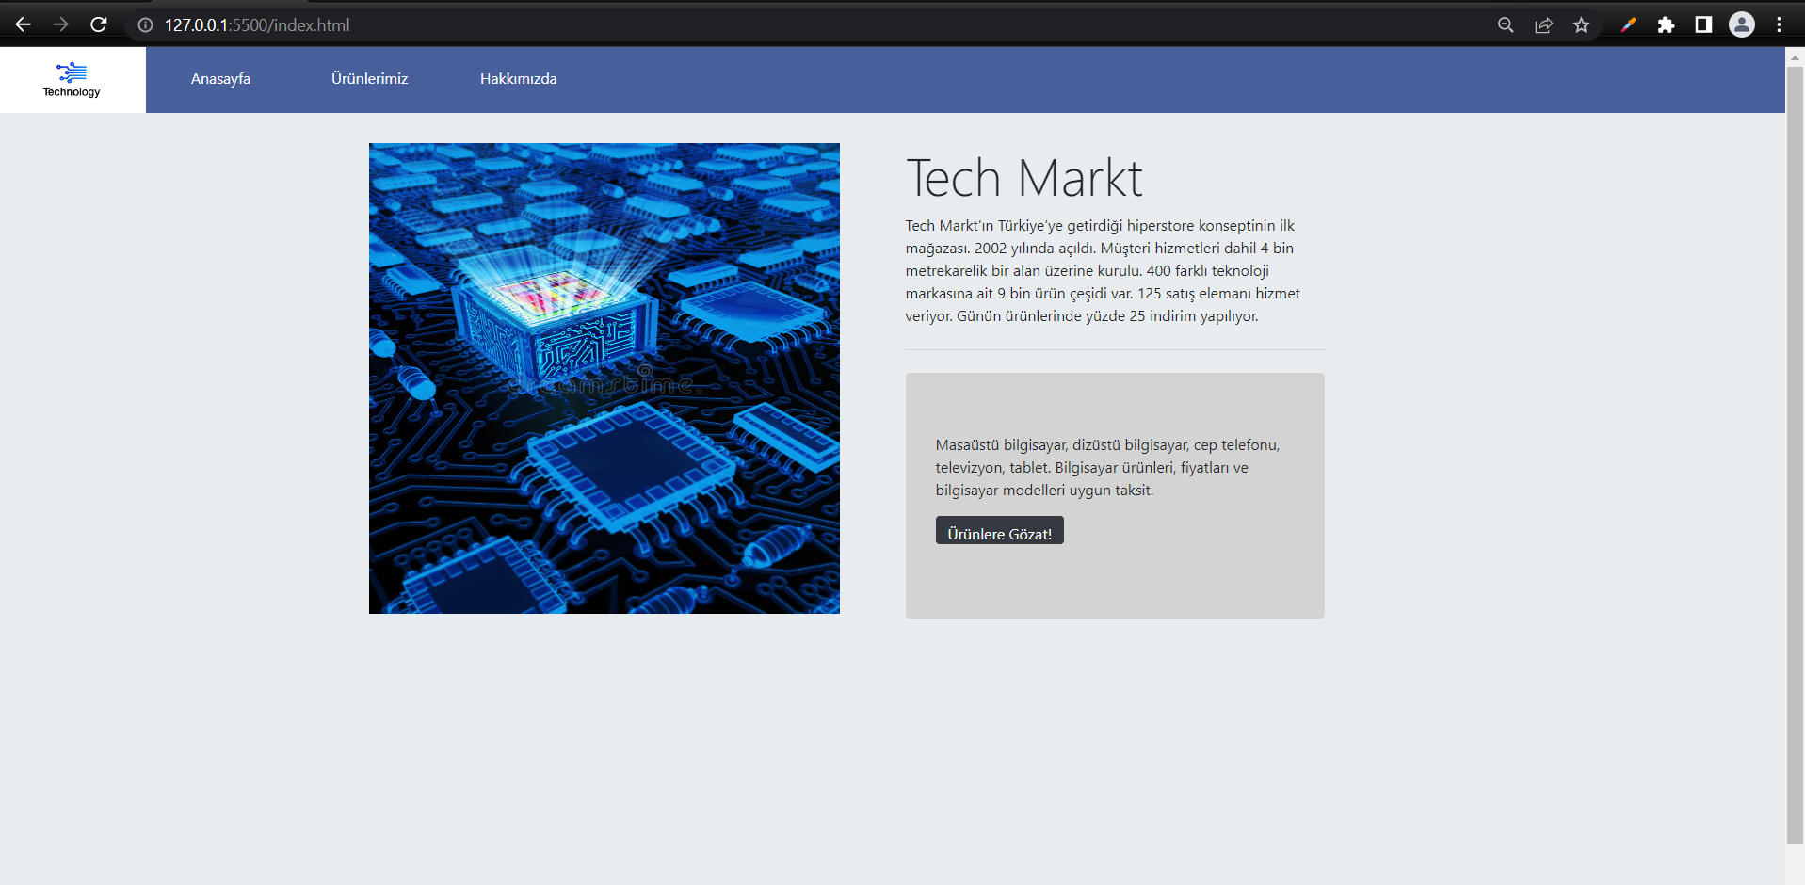This screenshot has width=1805, height=885.
Task: Click the Tech Markt heading
Action: point(1024,176)
